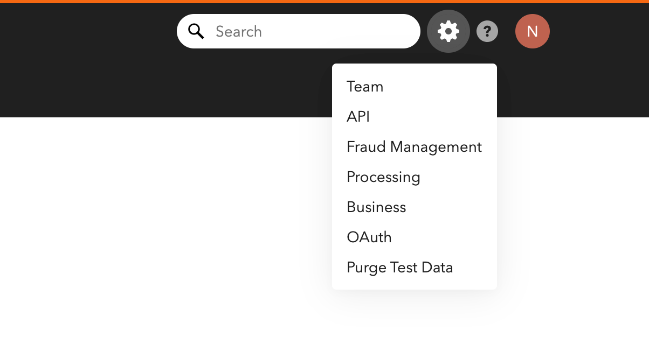Open the help question mark icon

(487, 31)
